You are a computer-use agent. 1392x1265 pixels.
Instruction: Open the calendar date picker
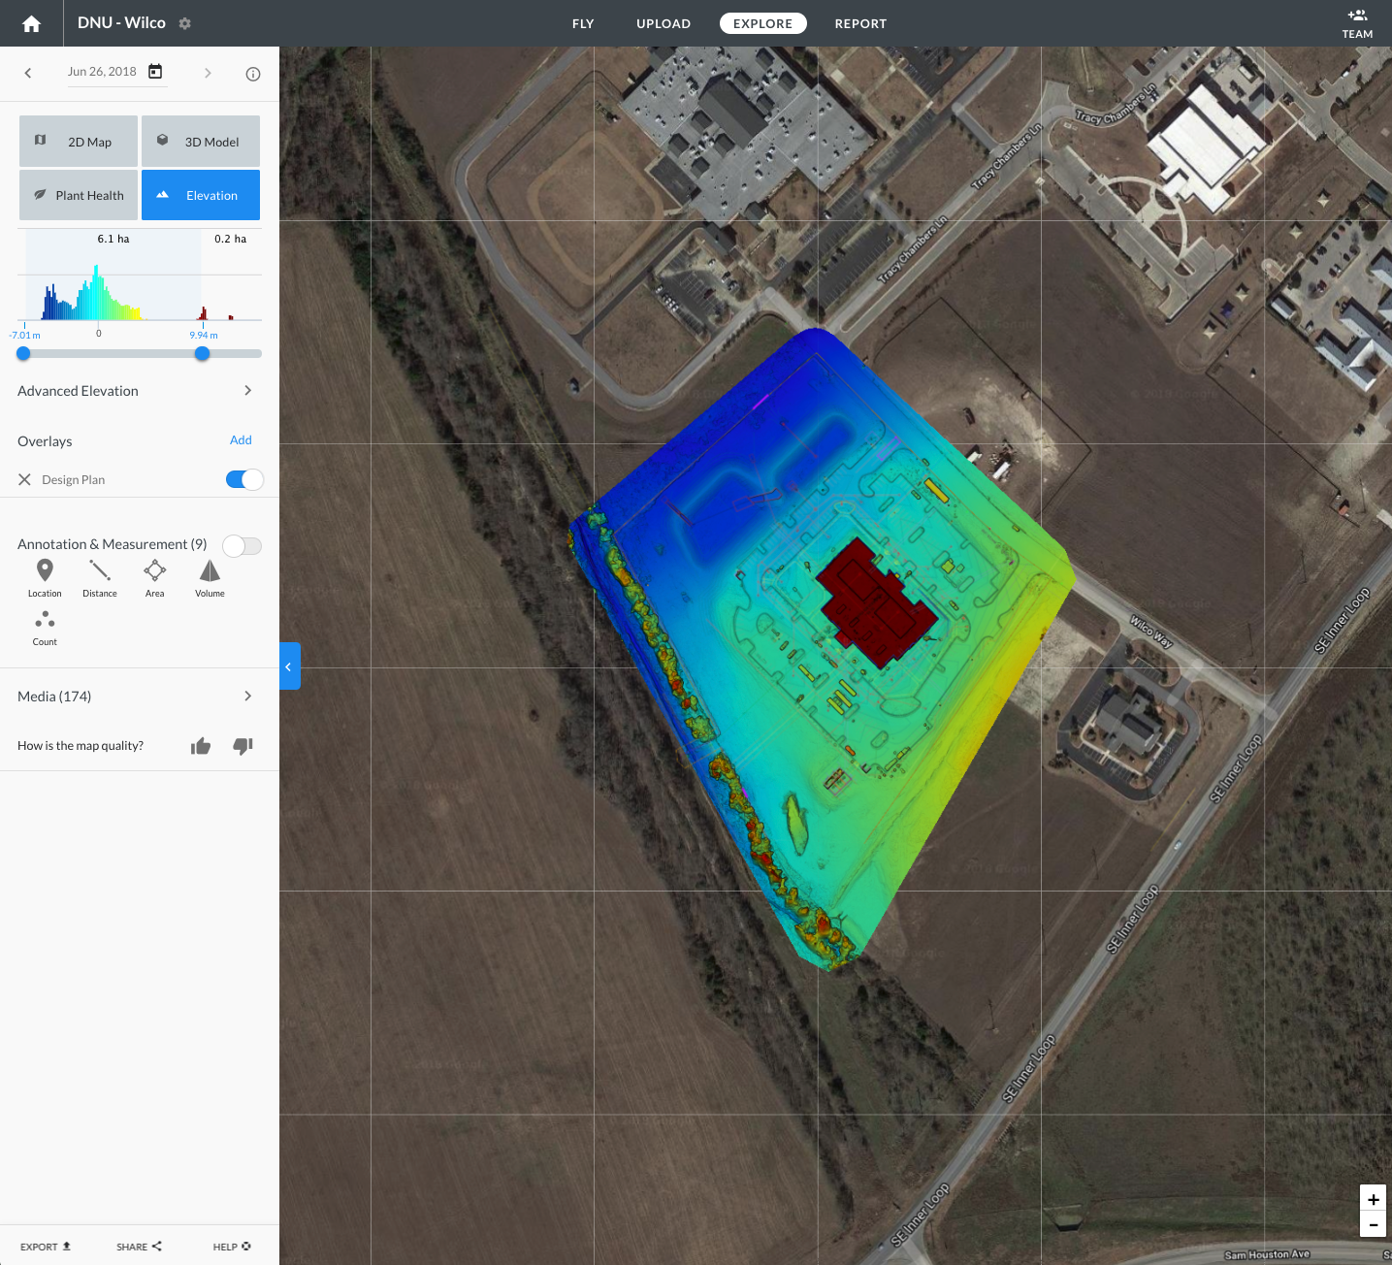tap(155, 72)
